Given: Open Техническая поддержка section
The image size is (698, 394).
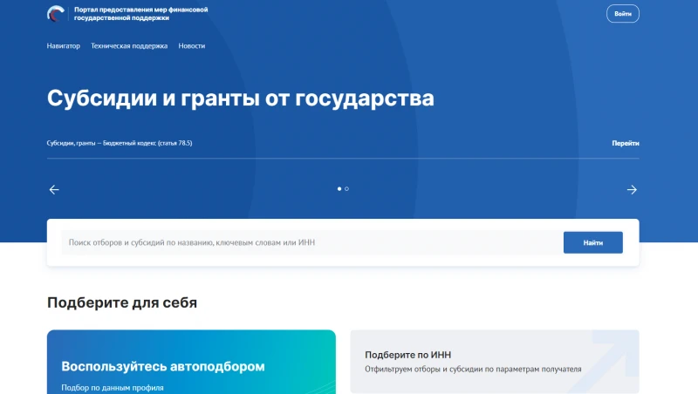Looking at the screenshot, I should click(129, 46).
